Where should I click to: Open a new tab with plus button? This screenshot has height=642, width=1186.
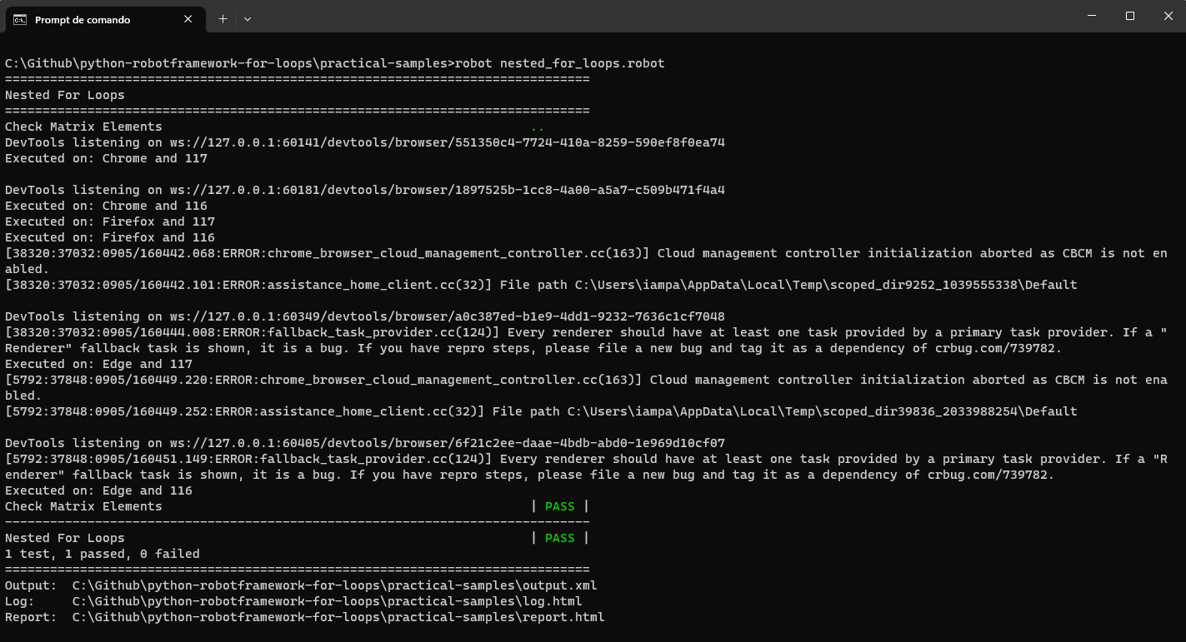(223, 18)
